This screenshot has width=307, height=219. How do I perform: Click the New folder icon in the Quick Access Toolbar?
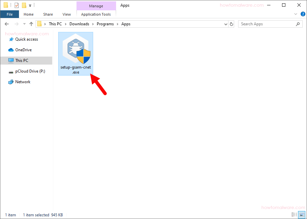[24, 5]
